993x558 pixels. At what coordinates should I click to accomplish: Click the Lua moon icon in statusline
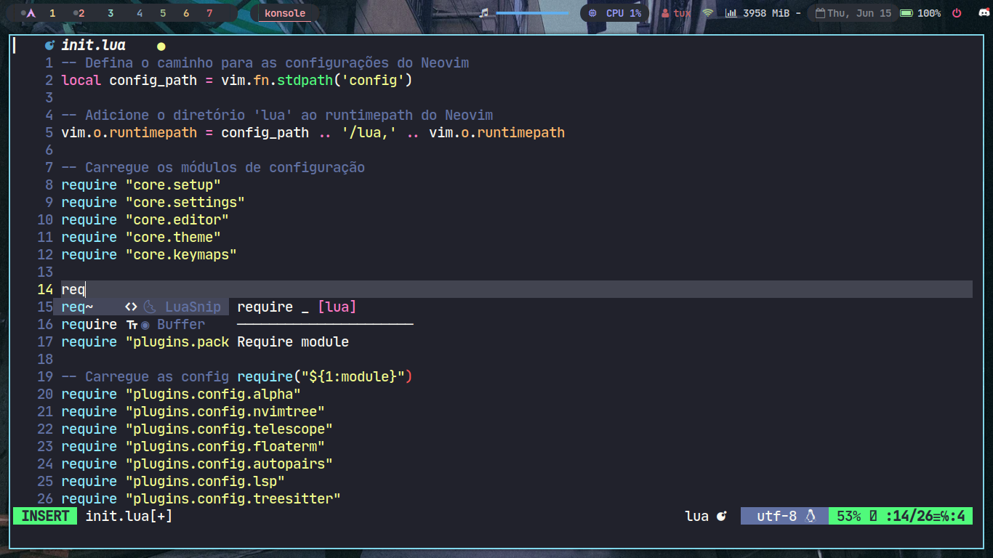tap(722, 516)
